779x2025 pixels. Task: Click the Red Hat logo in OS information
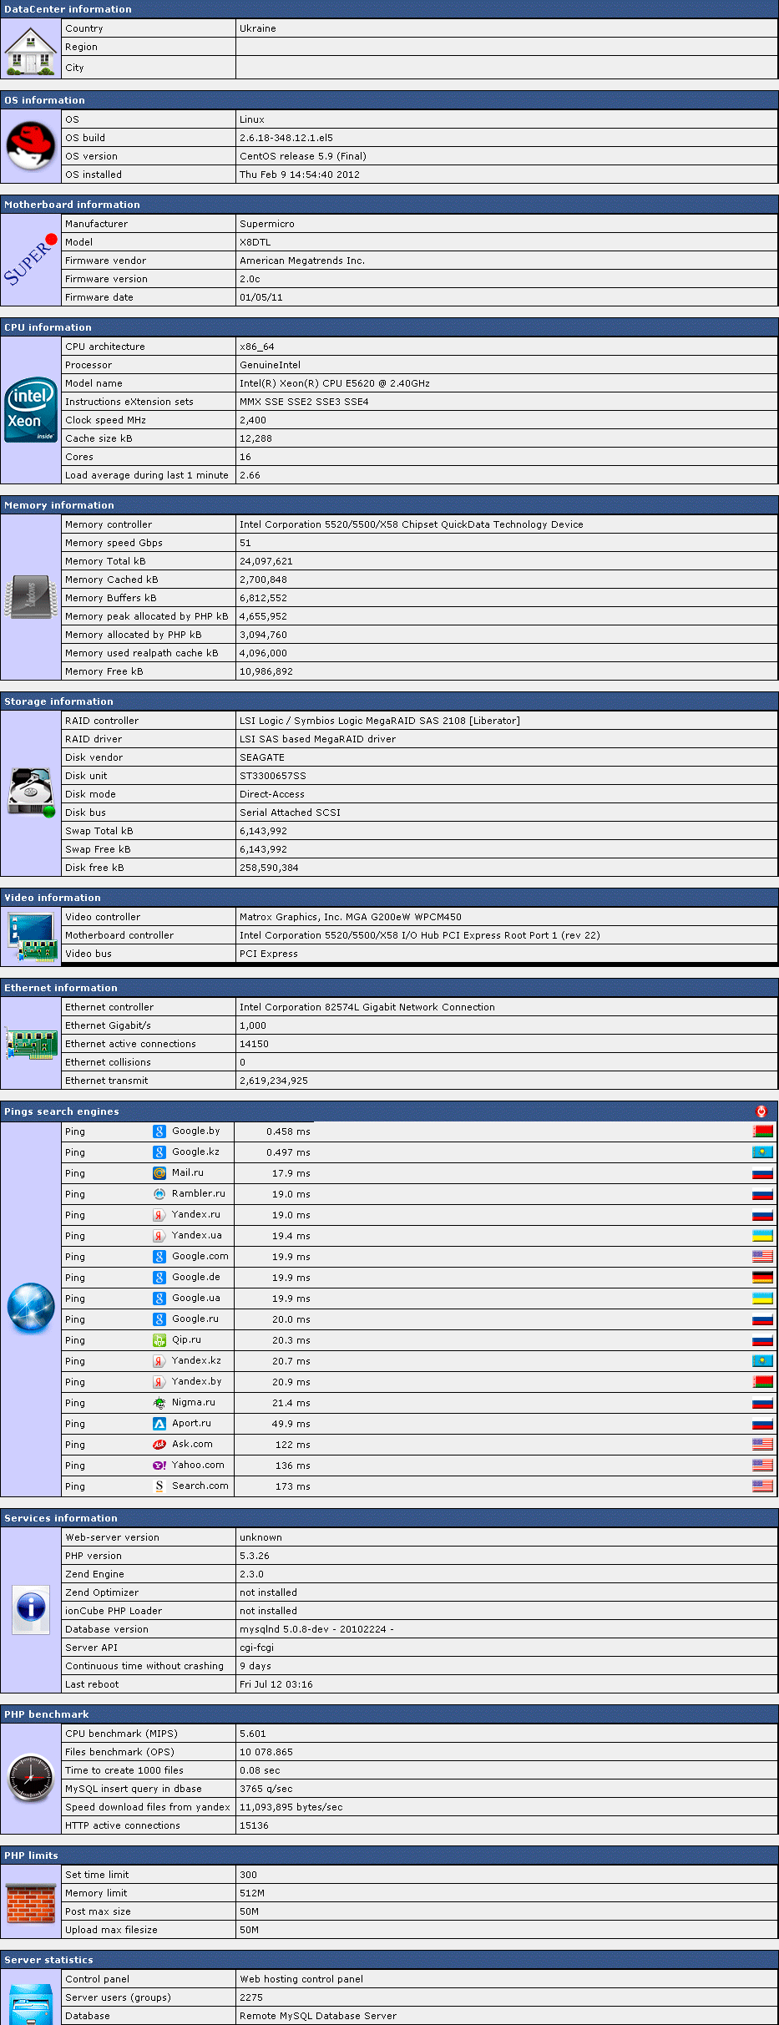31,146
